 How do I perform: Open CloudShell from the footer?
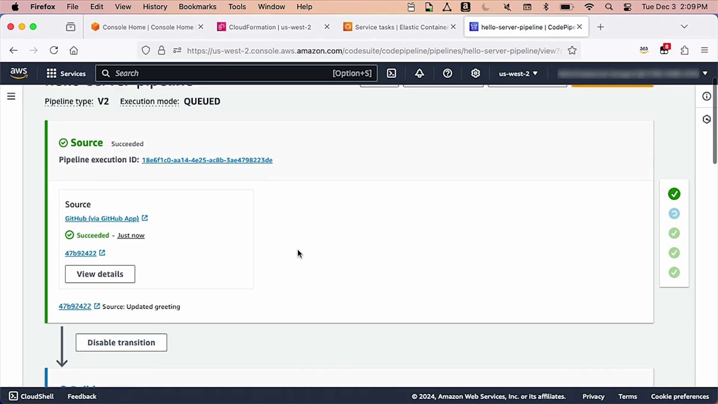coord(31,396)
